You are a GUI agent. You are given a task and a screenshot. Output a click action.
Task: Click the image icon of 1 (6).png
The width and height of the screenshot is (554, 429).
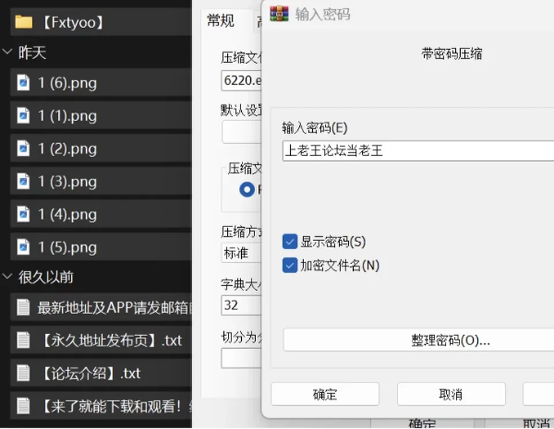23,82
